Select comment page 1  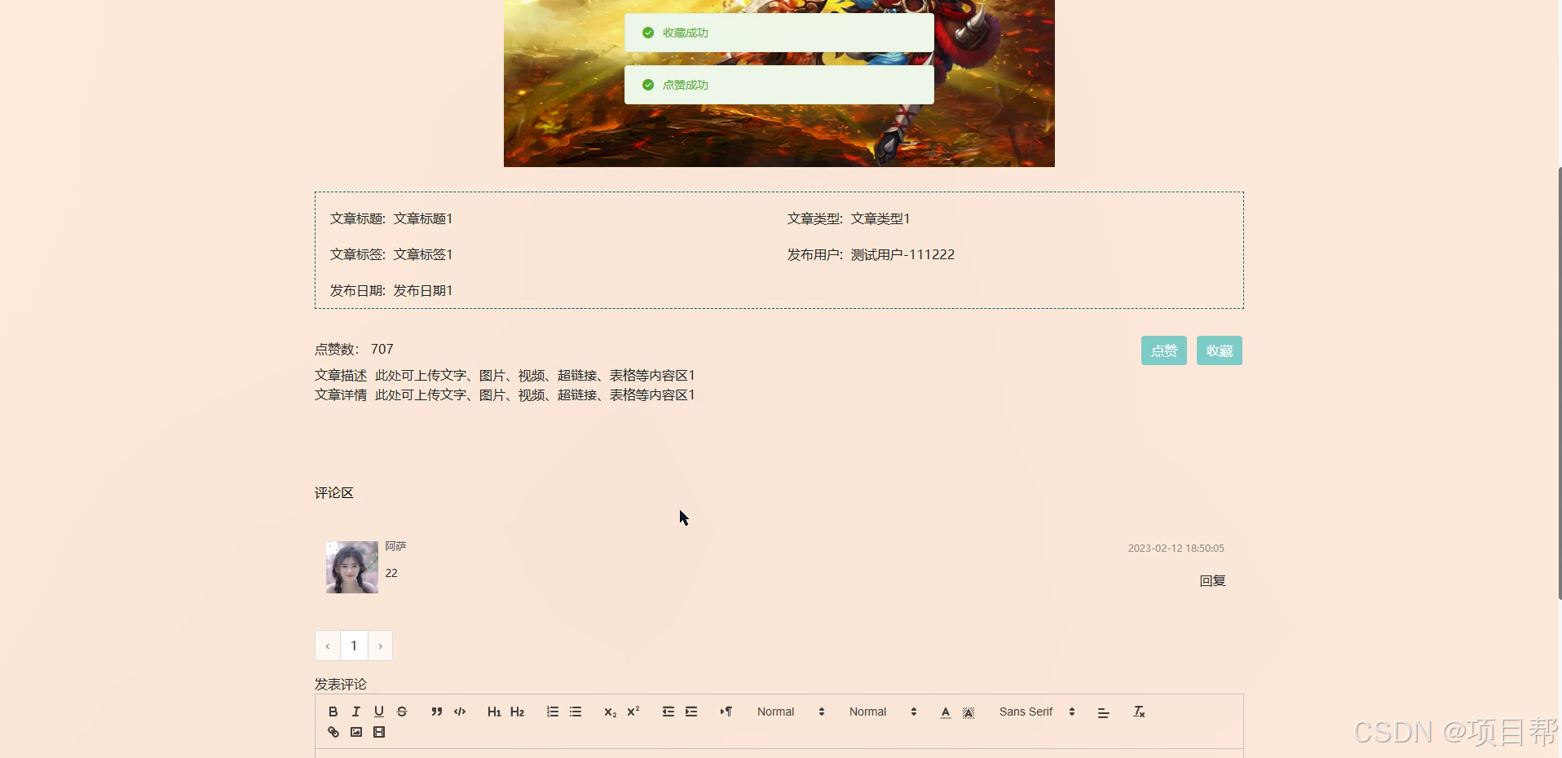354,646
